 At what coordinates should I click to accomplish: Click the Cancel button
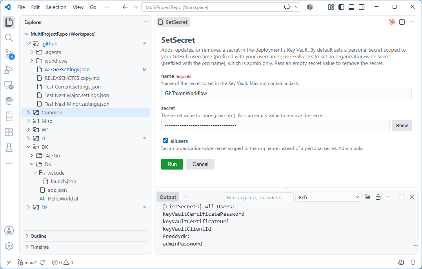(x=200, y=164)
